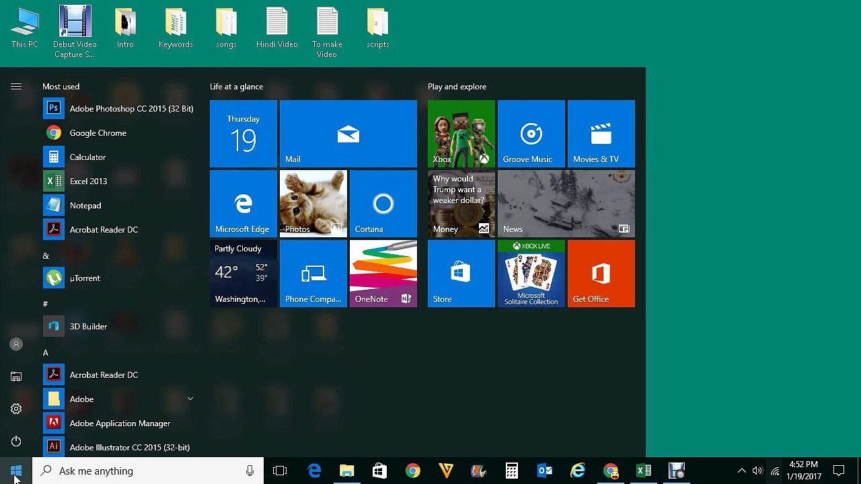Open Settings gear in Start sidebar
This screenshot has height=484, width=861.
click(x=16, y=409)
